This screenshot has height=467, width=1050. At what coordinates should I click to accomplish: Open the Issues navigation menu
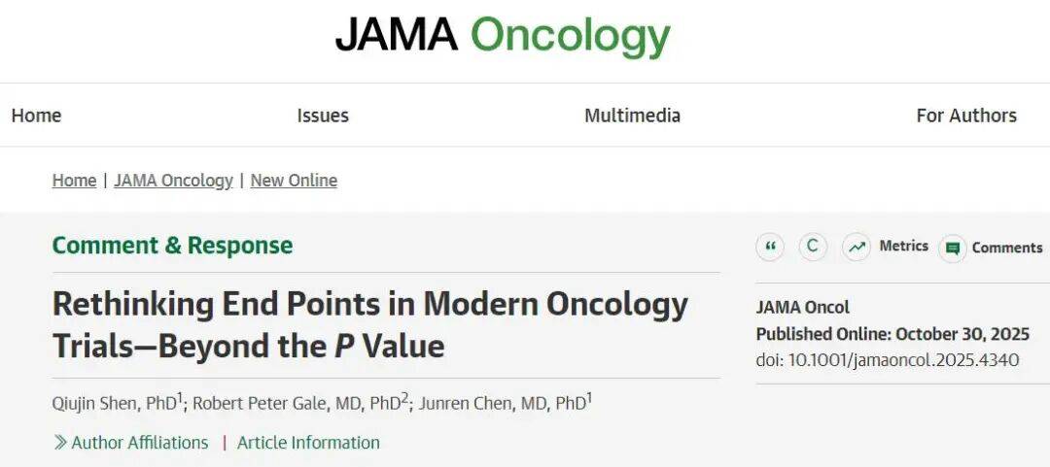tap(323, 116)
